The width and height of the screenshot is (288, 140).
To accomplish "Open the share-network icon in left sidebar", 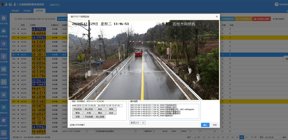I will 4,44.
